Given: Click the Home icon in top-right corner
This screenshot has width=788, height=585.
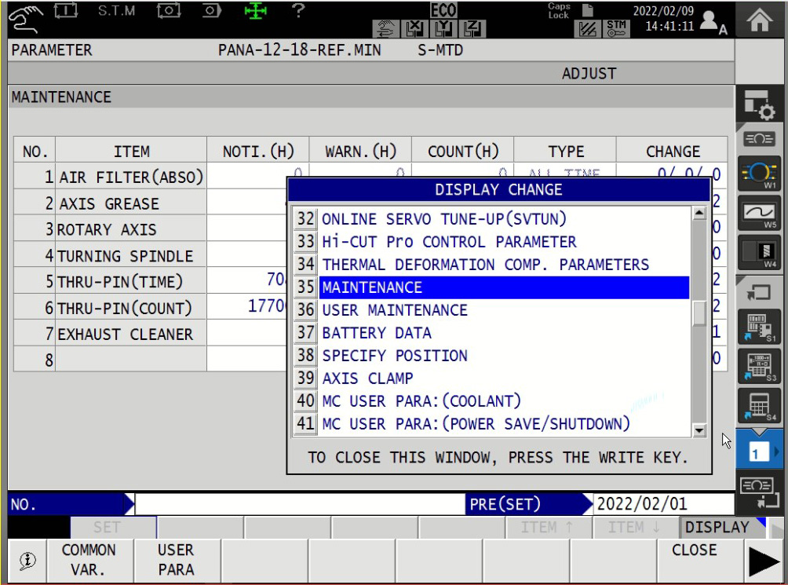Looking at the screenshot, I should 761,19.
